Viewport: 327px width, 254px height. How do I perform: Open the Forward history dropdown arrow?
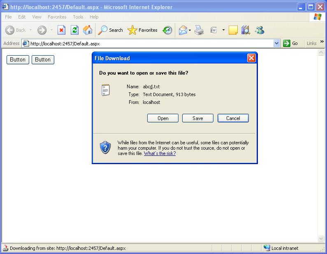click(x=51, y=30)
